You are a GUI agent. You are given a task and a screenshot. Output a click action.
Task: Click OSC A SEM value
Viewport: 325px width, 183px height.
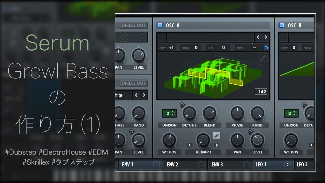coord(196,48)
